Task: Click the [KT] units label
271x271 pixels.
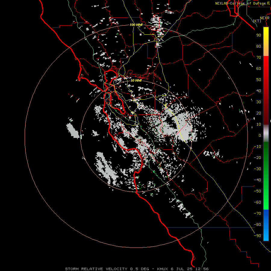Action: click(257, 21)
